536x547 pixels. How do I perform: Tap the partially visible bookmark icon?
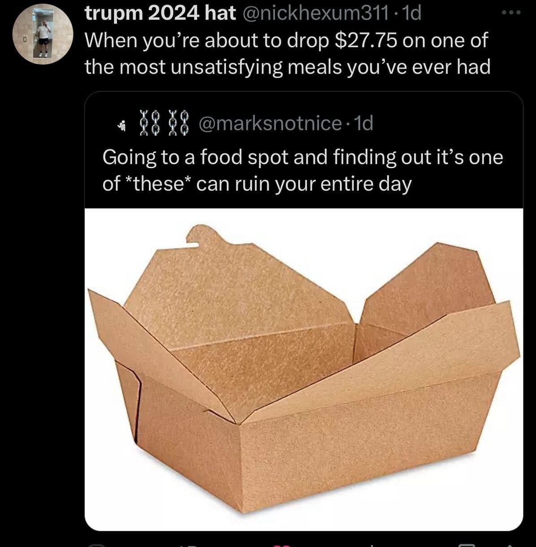point(467,546)
